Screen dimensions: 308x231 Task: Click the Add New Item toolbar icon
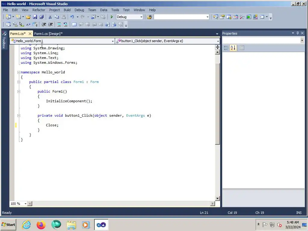click(18, 17)
